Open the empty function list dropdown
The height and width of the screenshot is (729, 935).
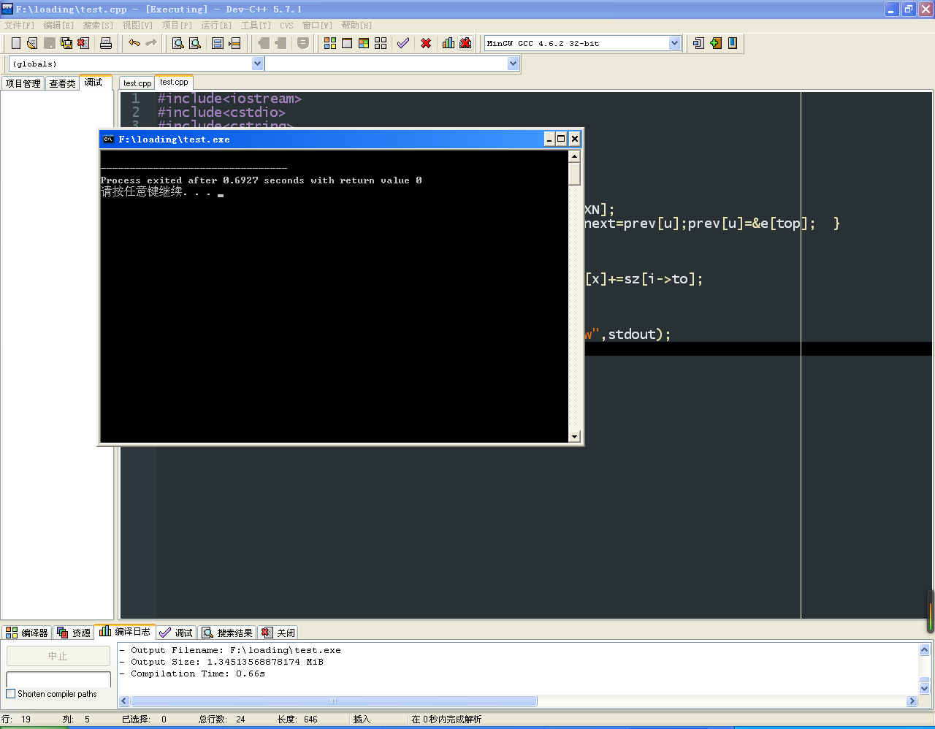513,64
